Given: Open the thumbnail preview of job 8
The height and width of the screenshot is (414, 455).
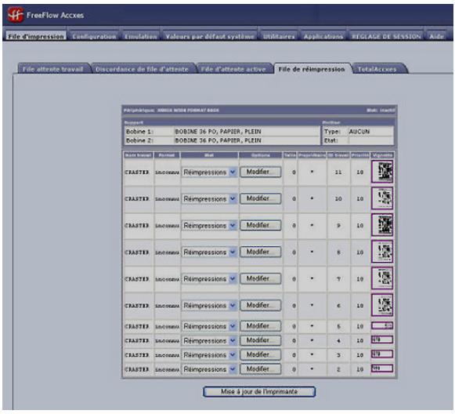Looking at the screenshot, I should point(382,252).
